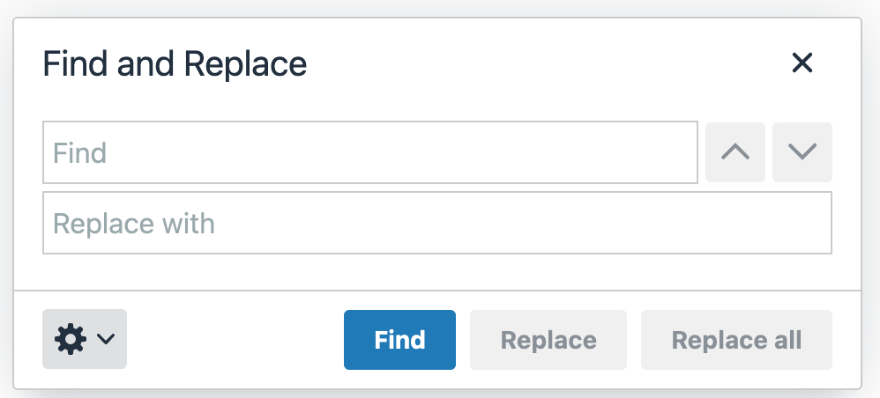Click the Find and Replace dialog title
Image resolution: width=880 pixels, height=398 pixels.
click(x=175, y=64)
